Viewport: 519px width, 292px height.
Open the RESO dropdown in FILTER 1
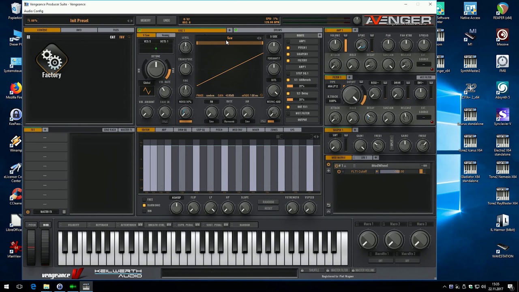(x=375, y=83)
